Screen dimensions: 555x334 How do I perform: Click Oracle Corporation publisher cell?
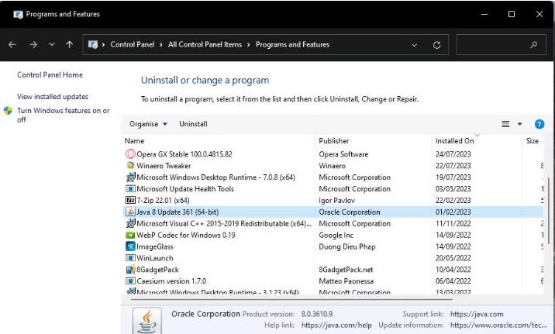click(x=350, y=212)
